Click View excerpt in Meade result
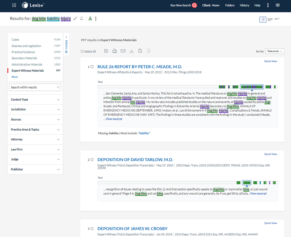 pos(114,119)
